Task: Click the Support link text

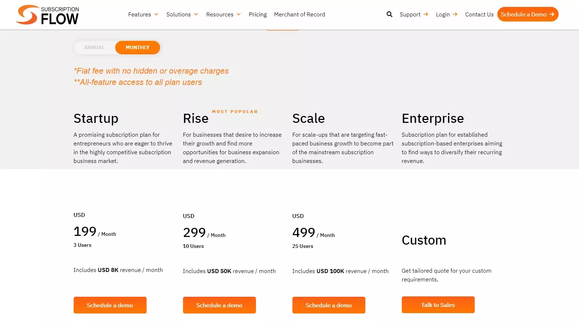Action: (410, 14)
